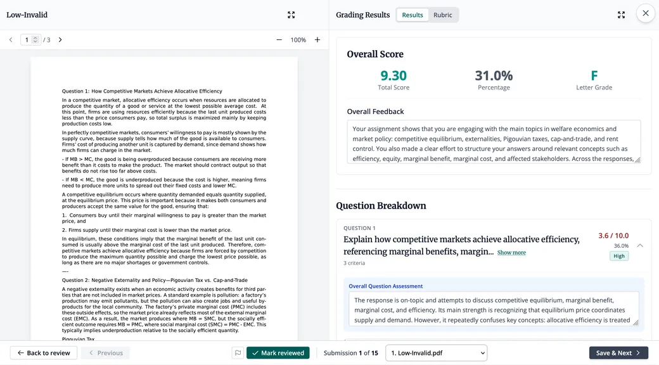Click the 3 criteria text

click(354, 263)
